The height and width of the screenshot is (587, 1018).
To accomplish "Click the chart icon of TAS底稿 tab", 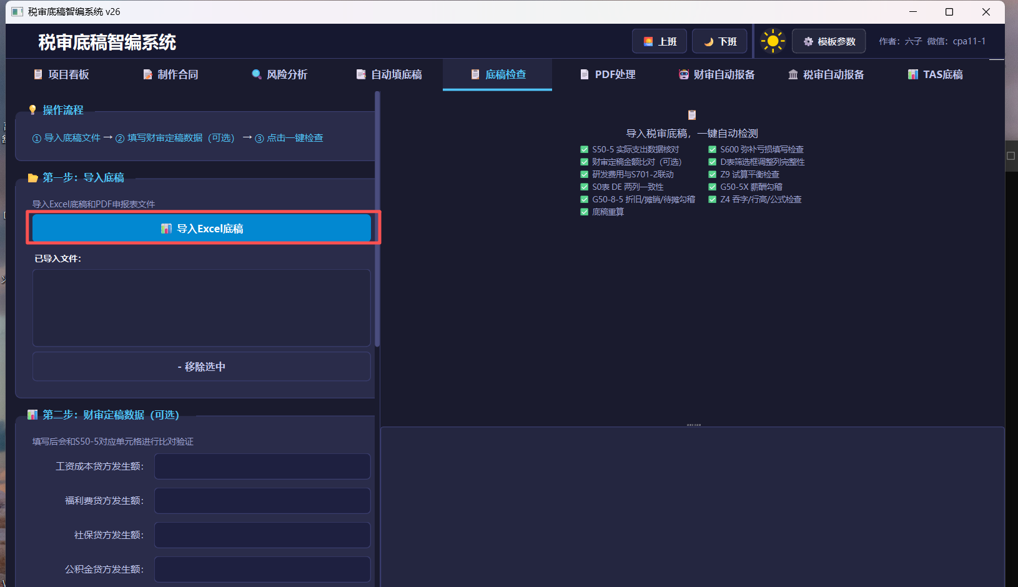I will [913, 74].
